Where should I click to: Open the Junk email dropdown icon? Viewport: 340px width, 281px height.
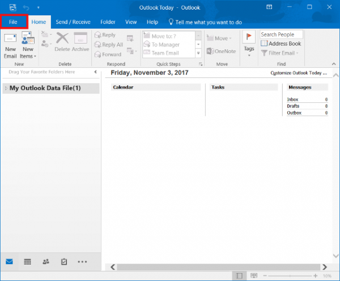click(x=46, y=44)
